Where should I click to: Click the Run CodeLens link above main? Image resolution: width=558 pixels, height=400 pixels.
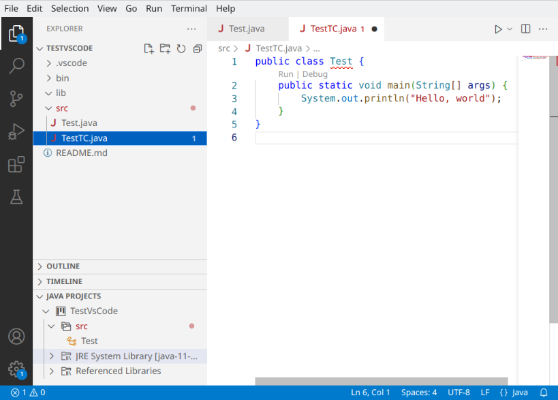point(285,74)
